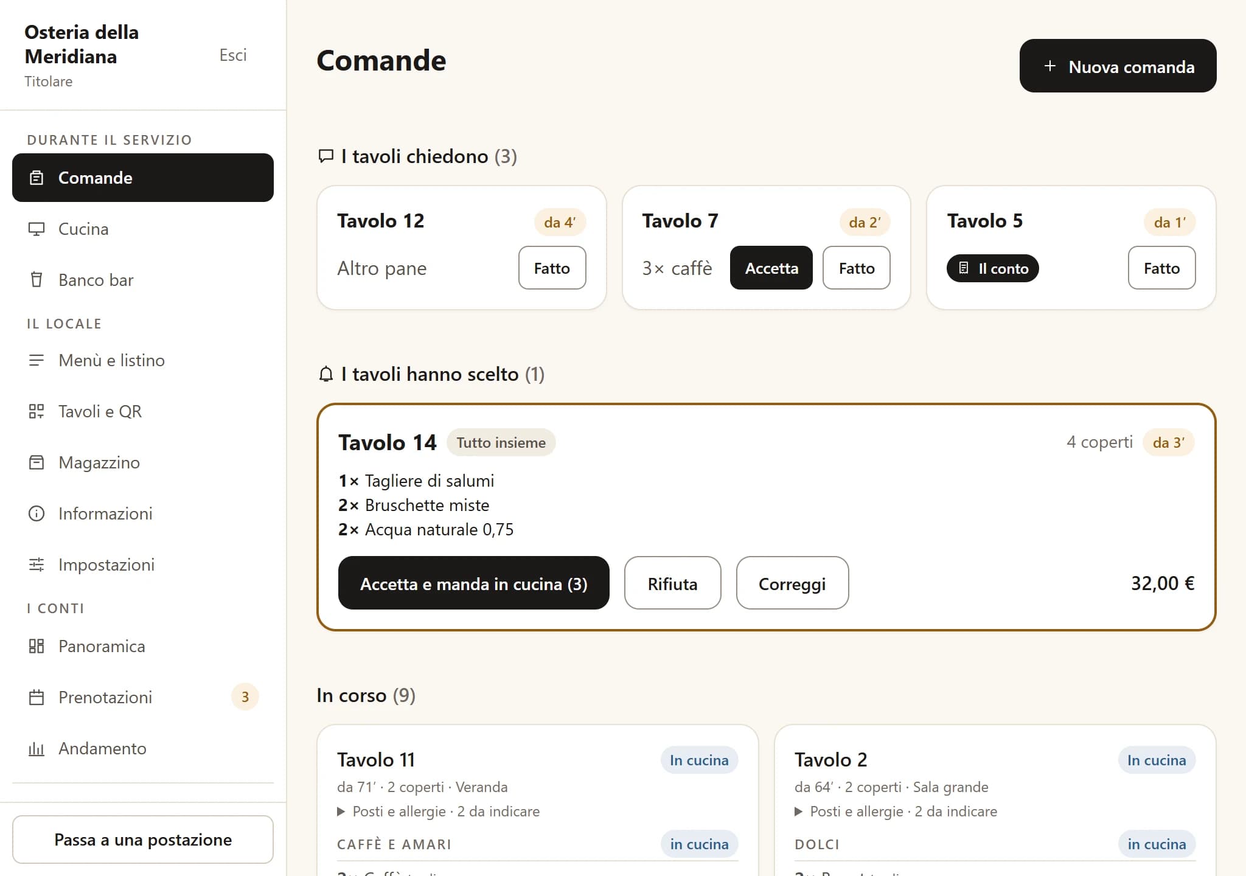Click the Banco bar cup icon

pyautogui.click(x=37, y=280)
